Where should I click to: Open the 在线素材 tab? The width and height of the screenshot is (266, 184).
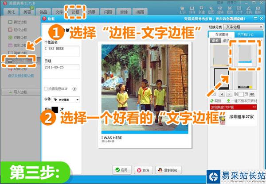[x=222, y=34]
